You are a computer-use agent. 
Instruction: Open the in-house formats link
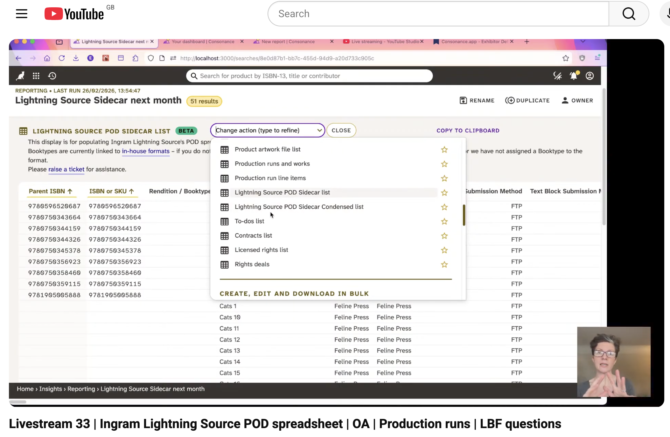click(146, 151)
